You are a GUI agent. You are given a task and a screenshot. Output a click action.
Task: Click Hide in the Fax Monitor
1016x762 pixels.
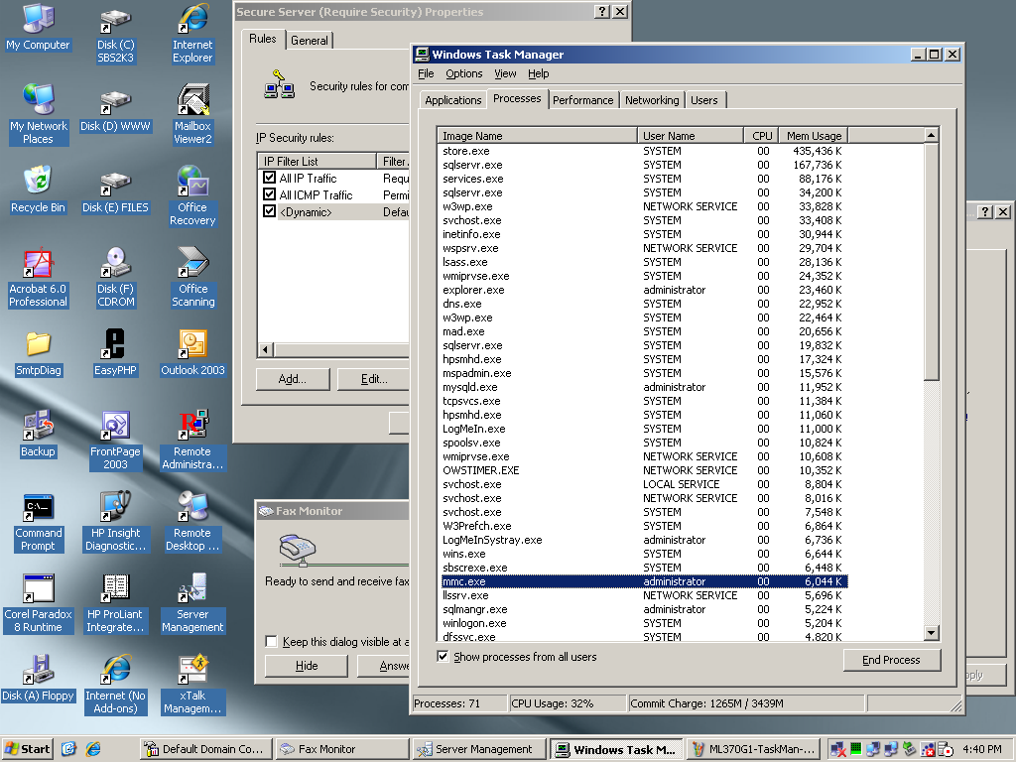pos(307,666)
